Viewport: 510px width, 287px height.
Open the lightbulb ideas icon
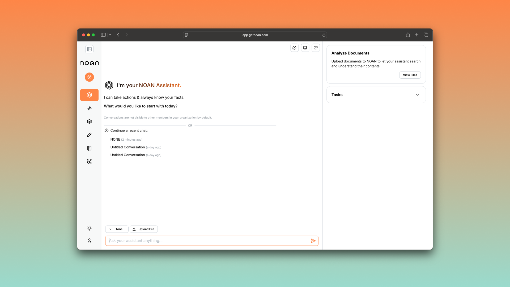89,228
